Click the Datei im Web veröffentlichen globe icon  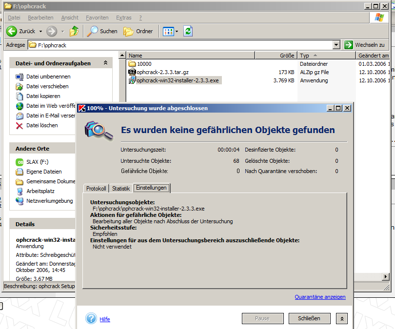[x=20, y=106]
